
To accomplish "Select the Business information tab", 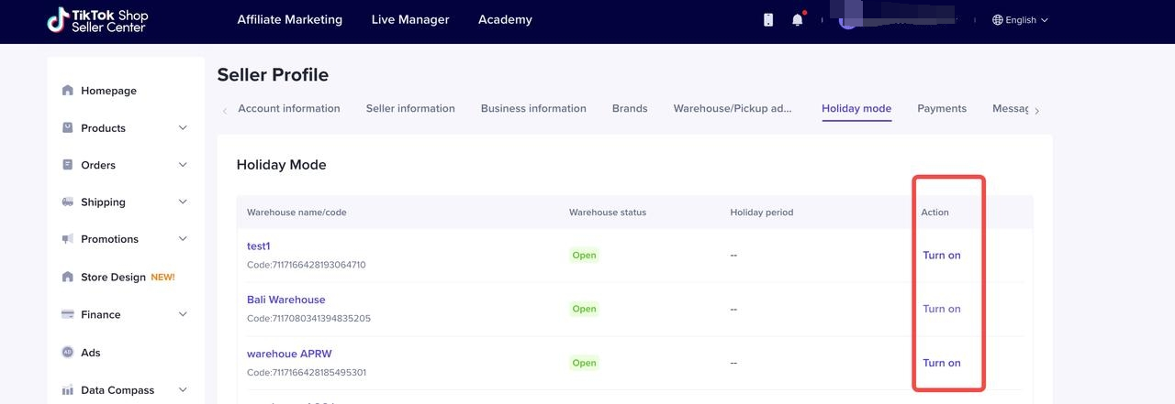I will pyautogui.click(x=533, y=108).
